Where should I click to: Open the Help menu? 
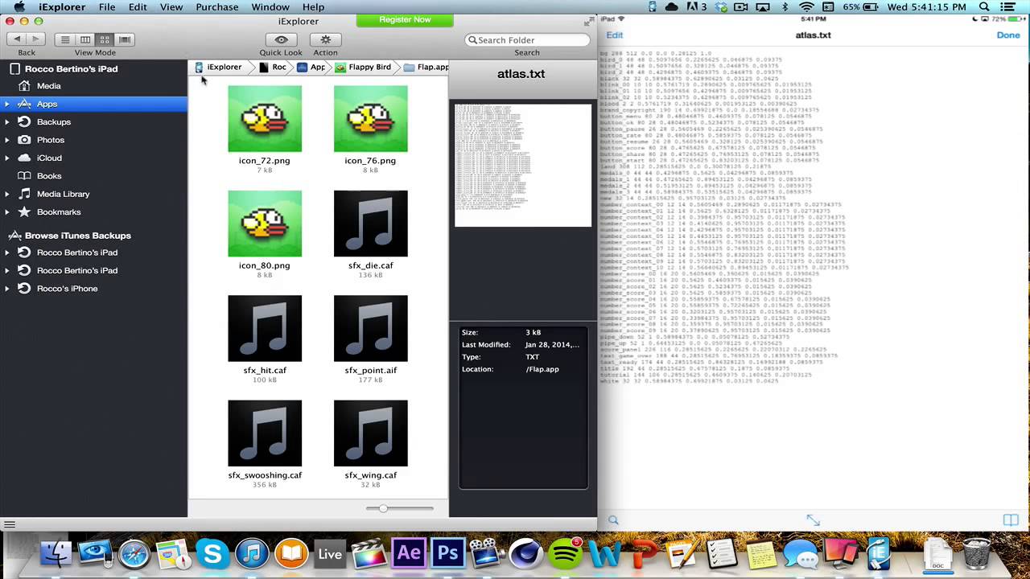click(x=313, y=7)
